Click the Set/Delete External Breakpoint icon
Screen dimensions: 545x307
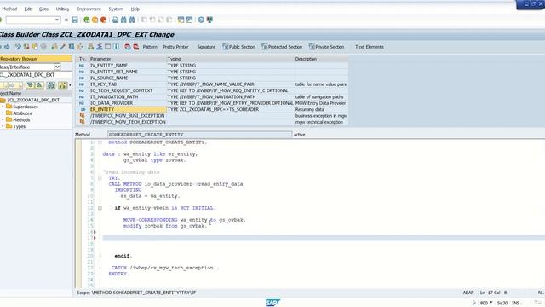tap(136, 47)
